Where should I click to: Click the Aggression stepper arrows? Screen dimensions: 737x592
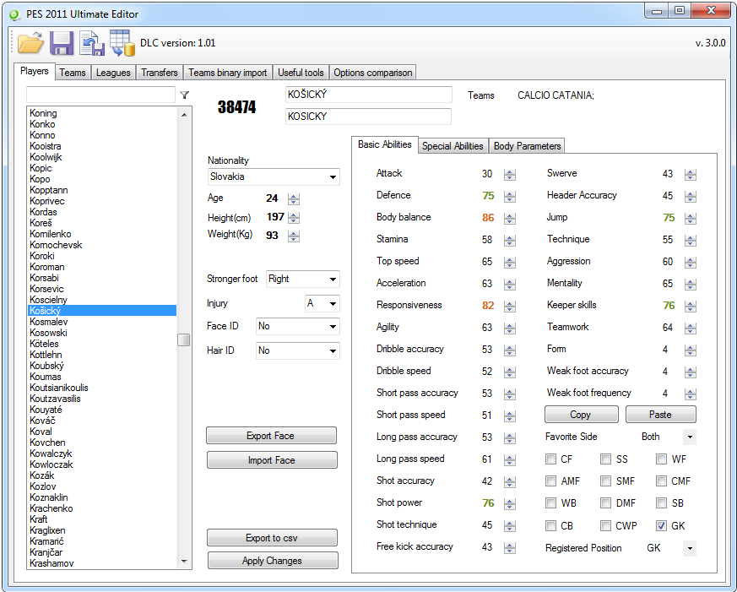point(690,263)
